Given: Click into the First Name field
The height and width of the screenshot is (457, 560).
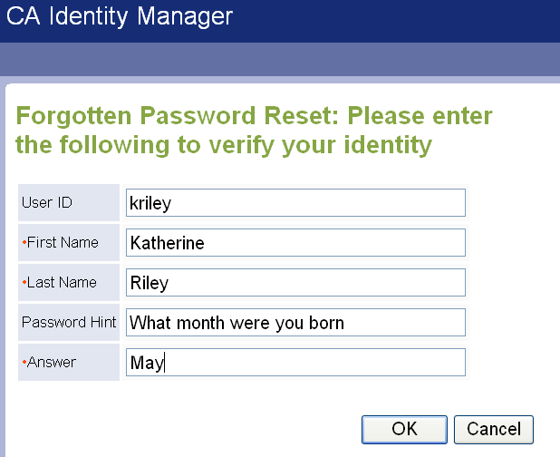Looking at the screenshot, I should (x=295, y=243).
